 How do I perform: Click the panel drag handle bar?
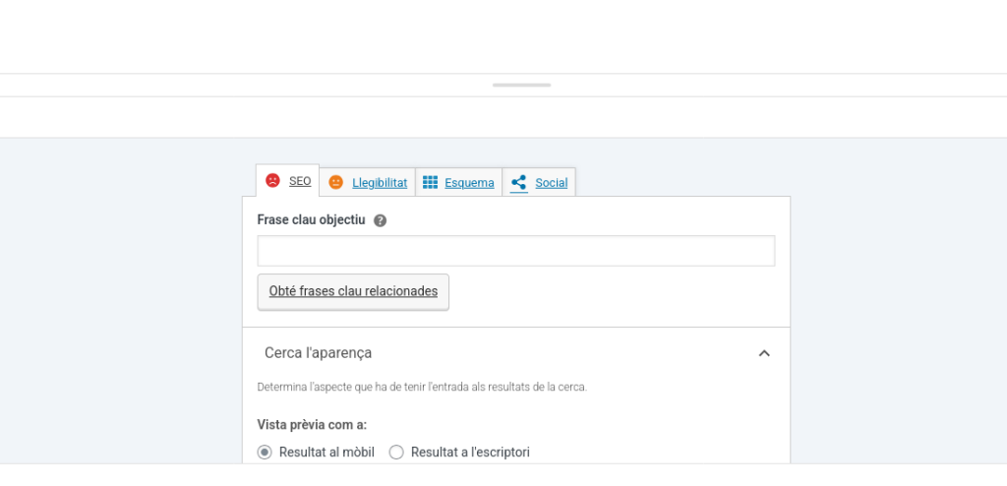tap(521, 86)
